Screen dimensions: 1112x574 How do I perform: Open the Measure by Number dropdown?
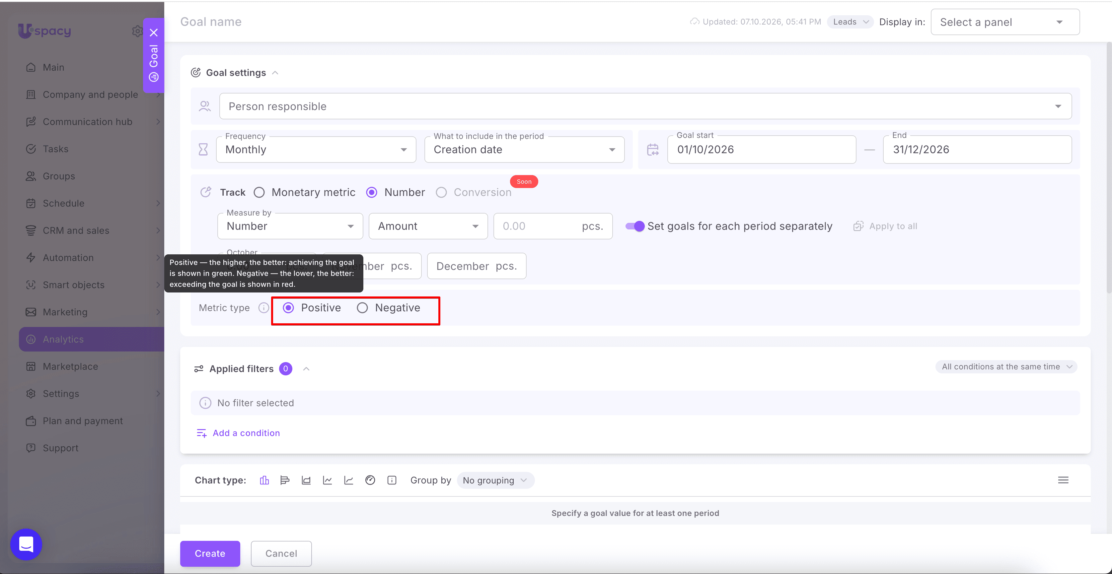pos(290,226)
